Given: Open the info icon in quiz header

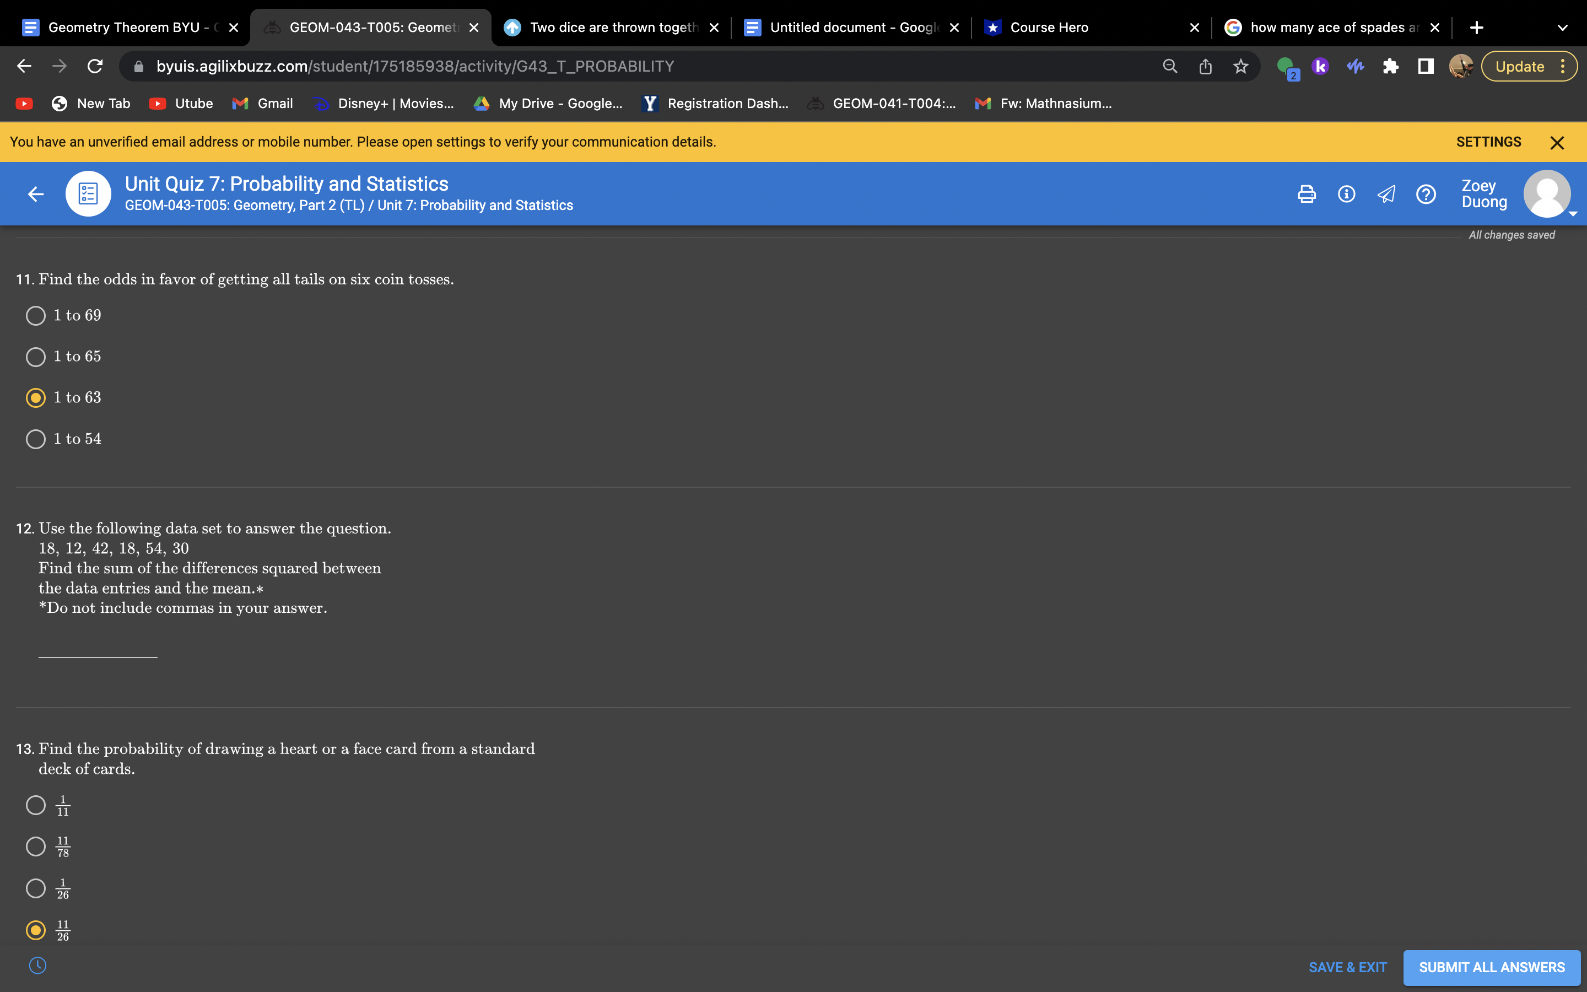Looking at the screenshot, I should (1346, 194).
